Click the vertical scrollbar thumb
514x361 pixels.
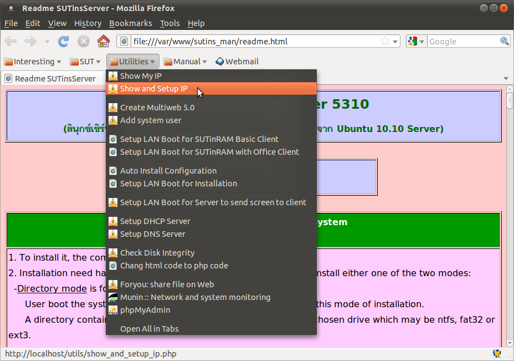coord(510,100)
